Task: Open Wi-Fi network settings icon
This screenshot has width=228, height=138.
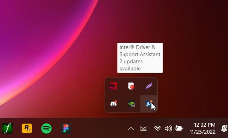Action: coord(158,128)
